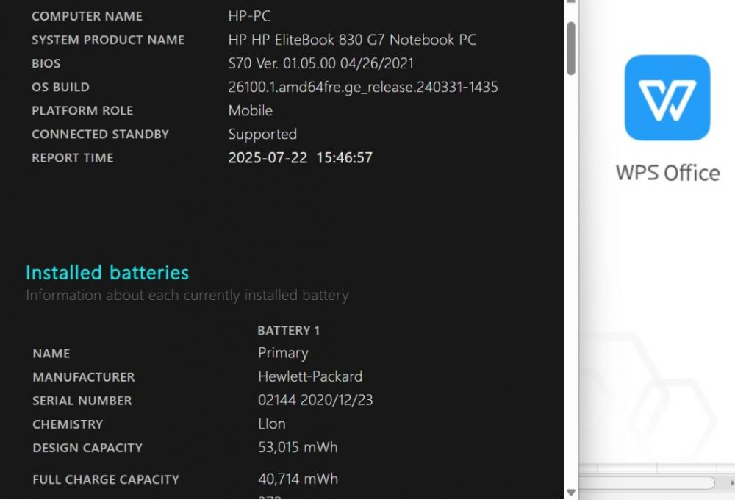735x500 pixels.
Task: Click the COMPUTER NAME label
Action: coord(87,16)
